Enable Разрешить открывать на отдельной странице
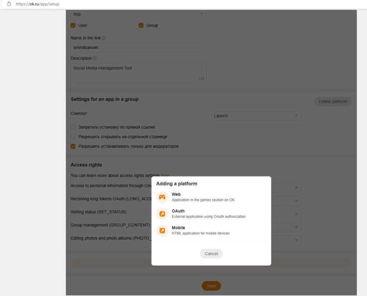 tap(73, 137)
